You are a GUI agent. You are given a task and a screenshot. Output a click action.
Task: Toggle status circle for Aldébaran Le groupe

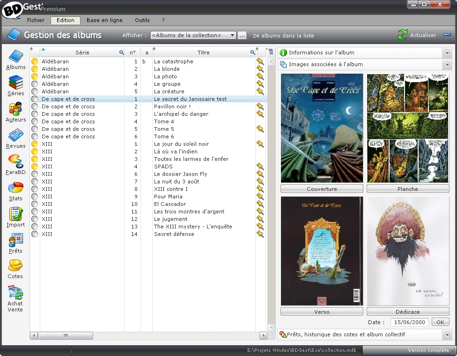[35, 84]
